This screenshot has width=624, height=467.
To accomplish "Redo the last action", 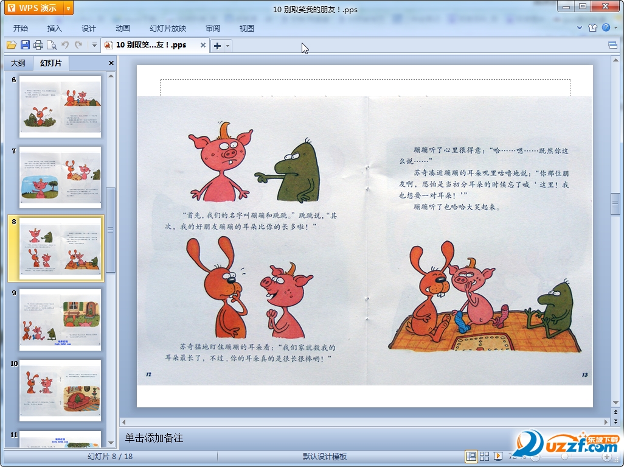I will (79, 45).
